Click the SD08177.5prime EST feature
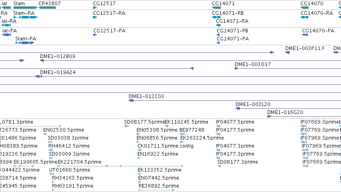This screenshot has height=192, width=341. pyautogui.click(x=127, y=126)
